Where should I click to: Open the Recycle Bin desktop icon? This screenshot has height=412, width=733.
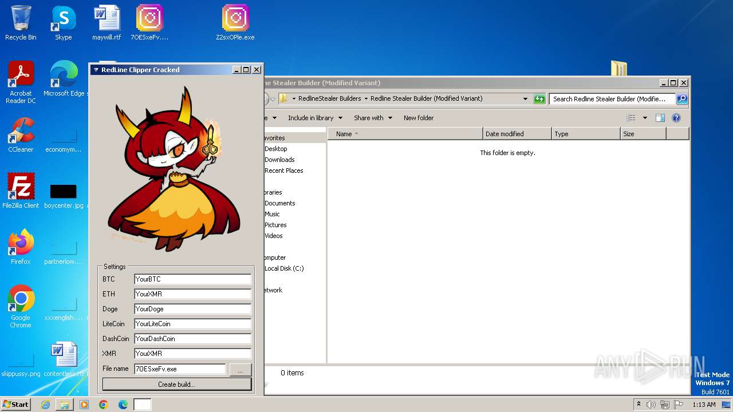click(x=21, y=23)
